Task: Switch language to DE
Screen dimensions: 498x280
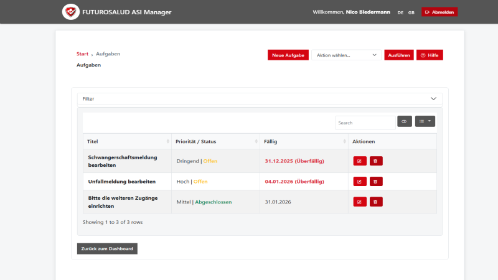Action: pyautogui.click(x=400, y=12)
